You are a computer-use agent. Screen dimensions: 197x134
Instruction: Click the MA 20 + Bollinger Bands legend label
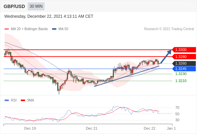click(x=29, y=29)
